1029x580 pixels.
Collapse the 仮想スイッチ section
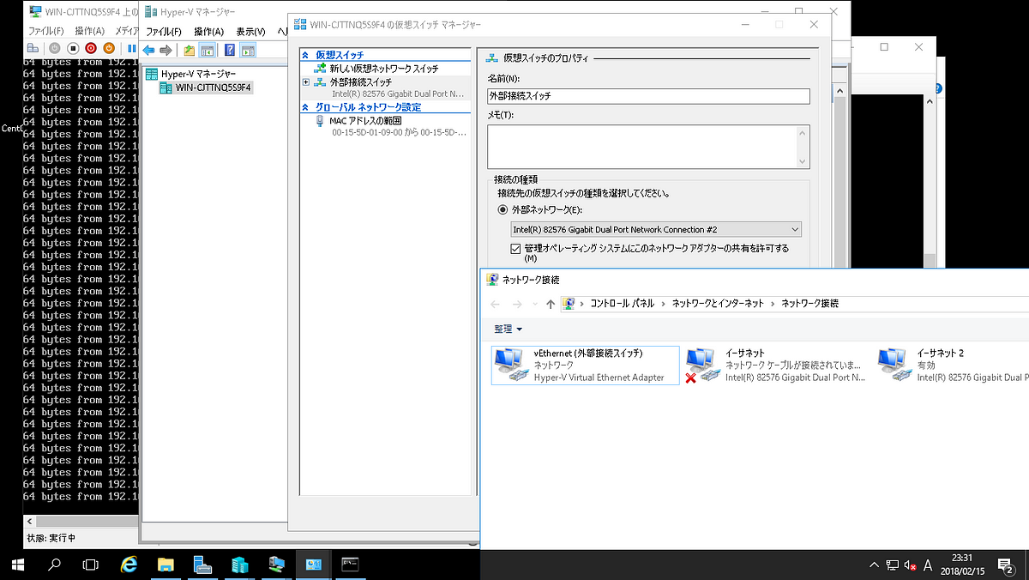pyautogui.click(x=307, y=55)
